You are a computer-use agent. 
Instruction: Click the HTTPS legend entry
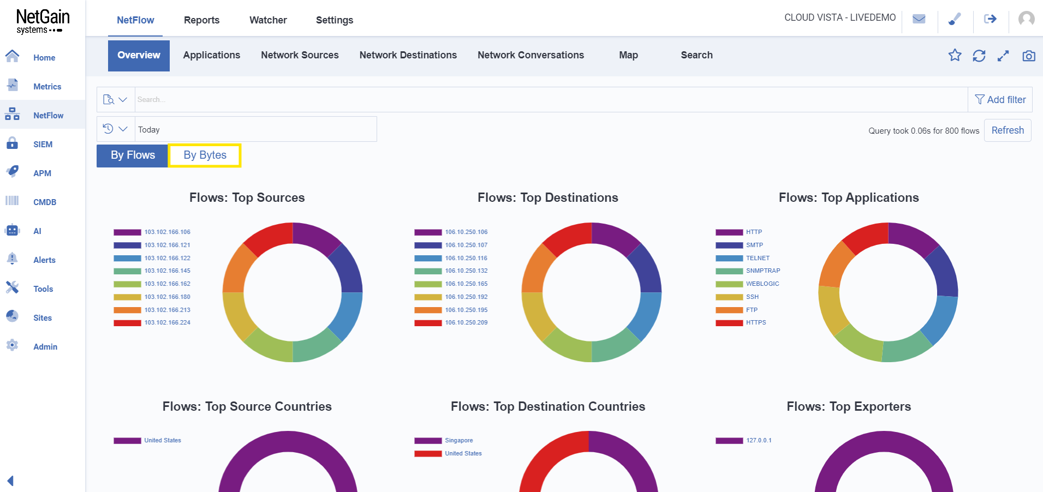[x=756, y=323]
